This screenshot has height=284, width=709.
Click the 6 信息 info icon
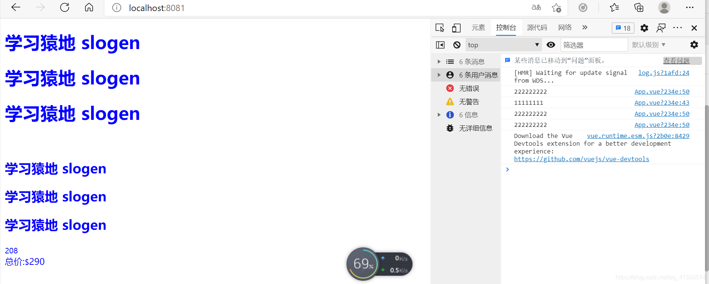(450, 115)
